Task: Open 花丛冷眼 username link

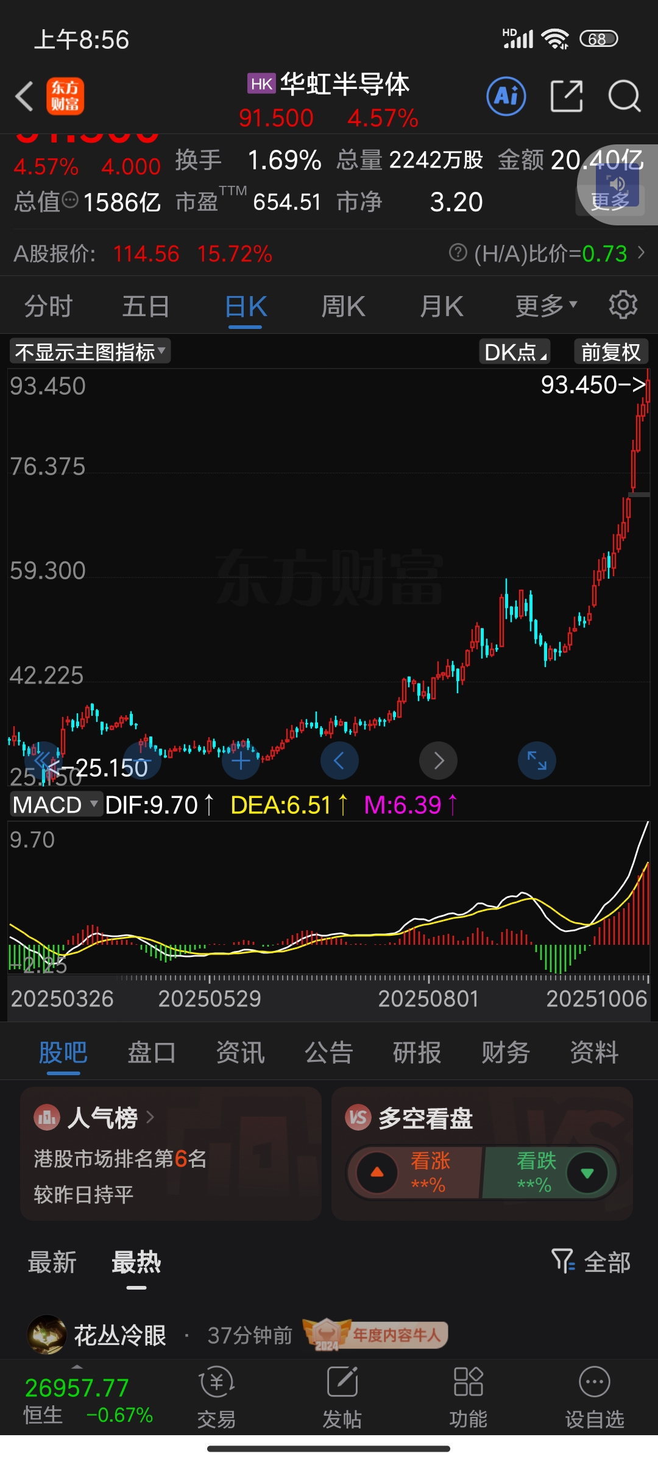Action: 120,1335
